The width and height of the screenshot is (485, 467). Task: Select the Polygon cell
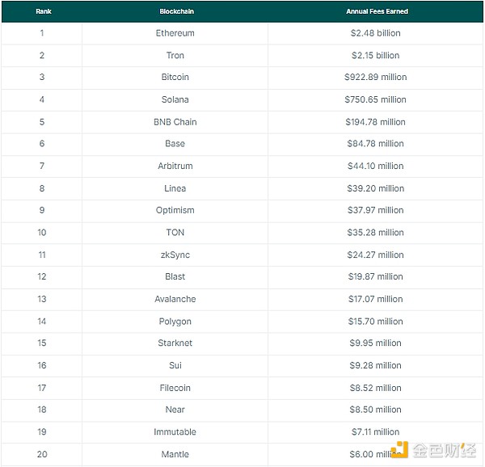tap(175, 322)
